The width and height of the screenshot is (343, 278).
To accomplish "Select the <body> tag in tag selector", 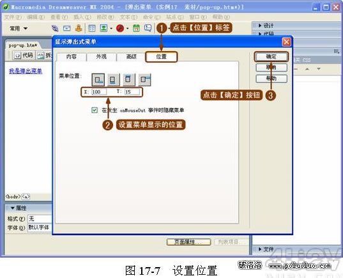I will click(x=13, y=196).
